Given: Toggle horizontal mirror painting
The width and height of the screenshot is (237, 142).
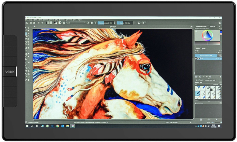Looking at the screenshot, I should point(139,23).
